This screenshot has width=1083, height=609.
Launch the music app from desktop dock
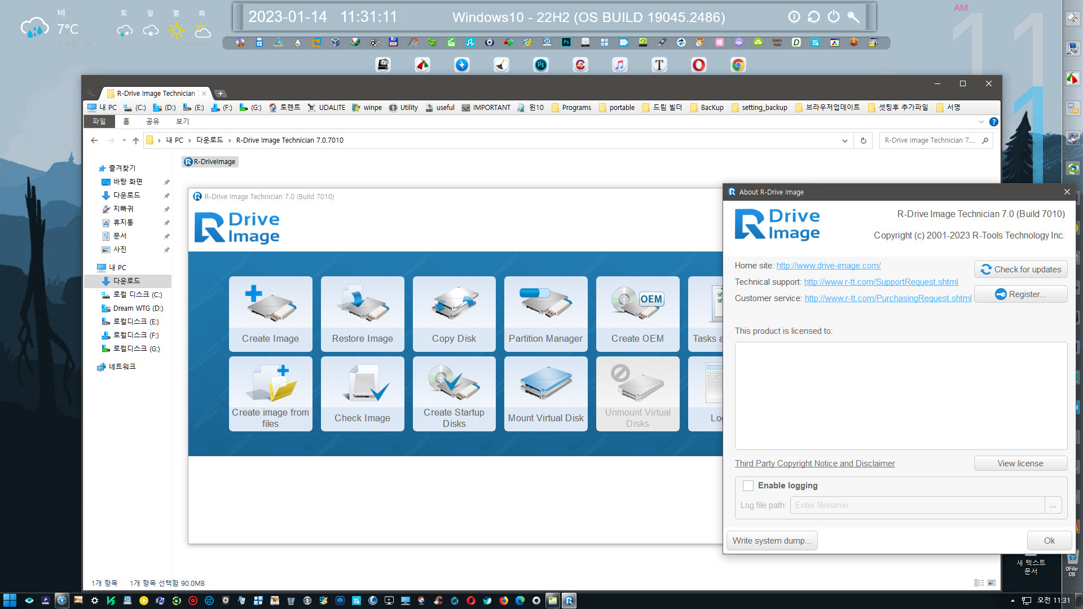point(619,65)
